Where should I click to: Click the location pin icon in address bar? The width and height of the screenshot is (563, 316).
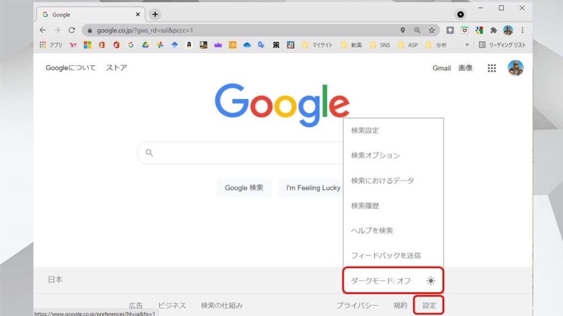(402, 31)
